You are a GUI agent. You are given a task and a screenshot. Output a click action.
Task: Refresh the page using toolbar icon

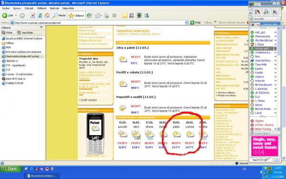click(40, 16)
